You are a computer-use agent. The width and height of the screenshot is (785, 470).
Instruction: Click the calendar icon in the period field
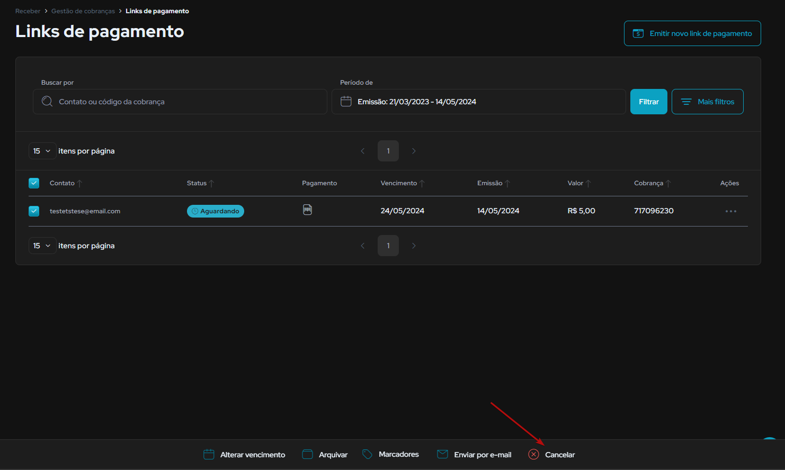(346, 101)
